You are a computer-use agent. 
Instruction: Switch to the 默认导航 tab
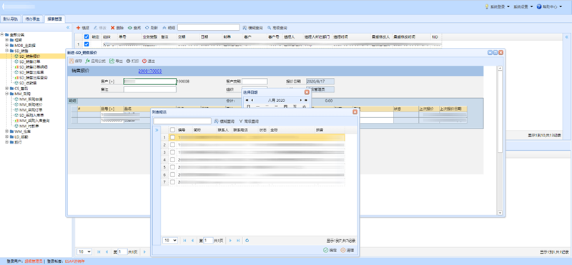(11, 19)
